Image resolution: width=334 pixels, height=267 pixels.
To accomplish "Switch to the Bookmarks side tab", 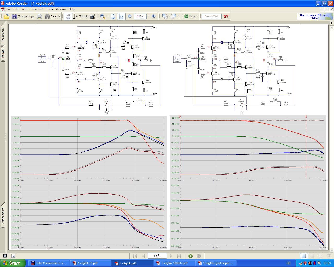I will [x=3, y=35].
